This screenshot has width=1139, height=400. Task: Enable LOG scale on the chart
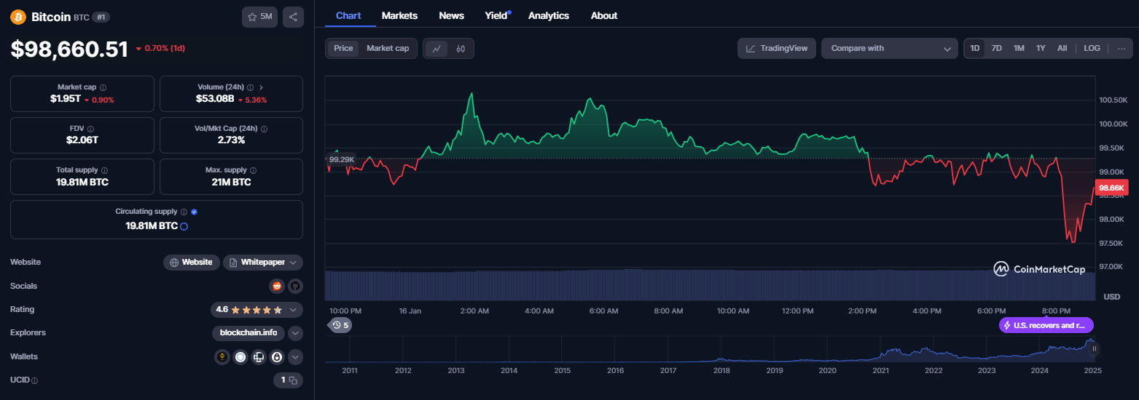pos(1092,49)
